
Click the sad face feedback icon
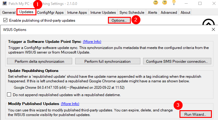point(164,2)
